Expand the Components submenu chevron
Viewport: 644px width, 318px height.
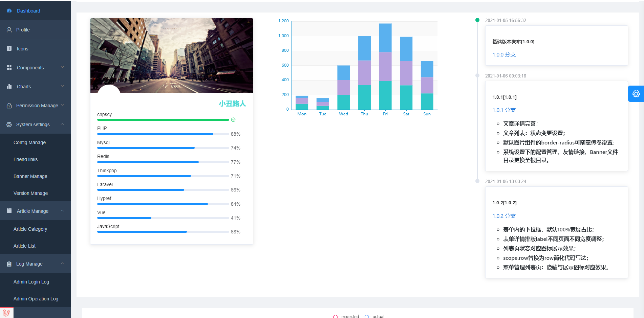62,67
